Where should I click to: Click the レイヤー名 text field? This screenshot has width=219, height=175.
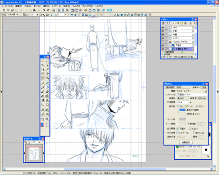(x=192, y=95)
